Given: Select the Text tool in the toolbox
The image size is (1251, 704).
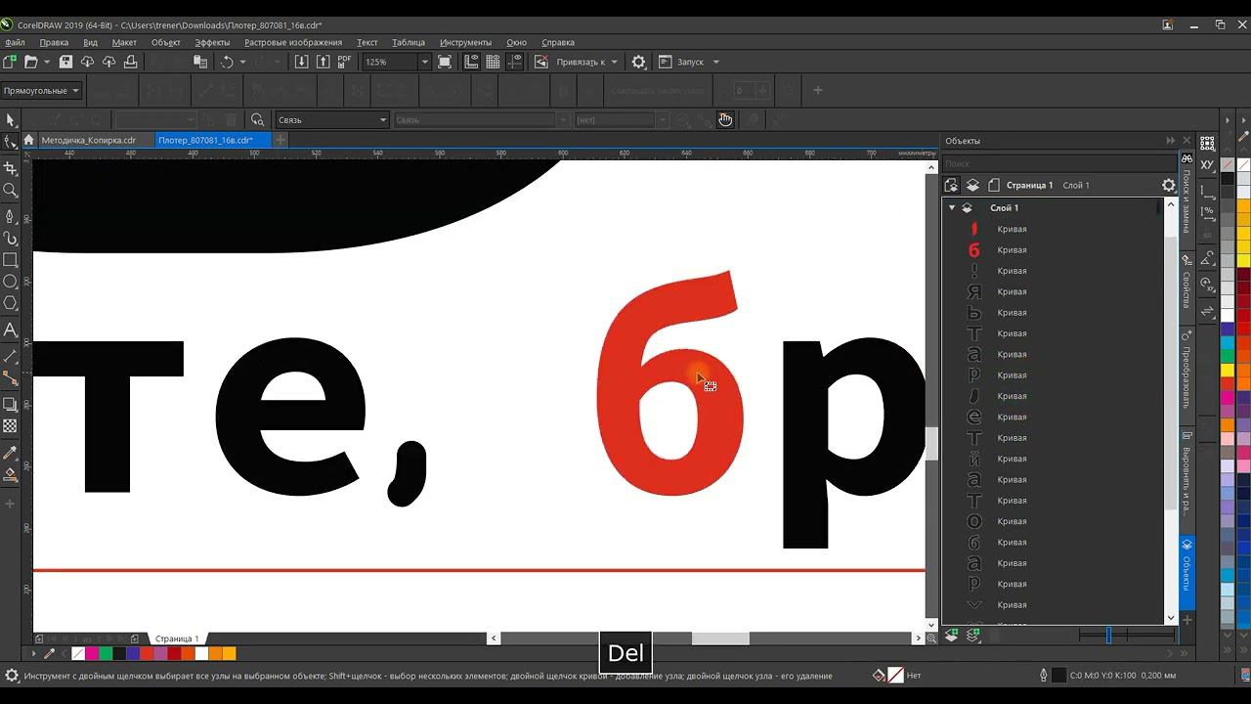Looking at the screenshot, I should pos(11,330).
